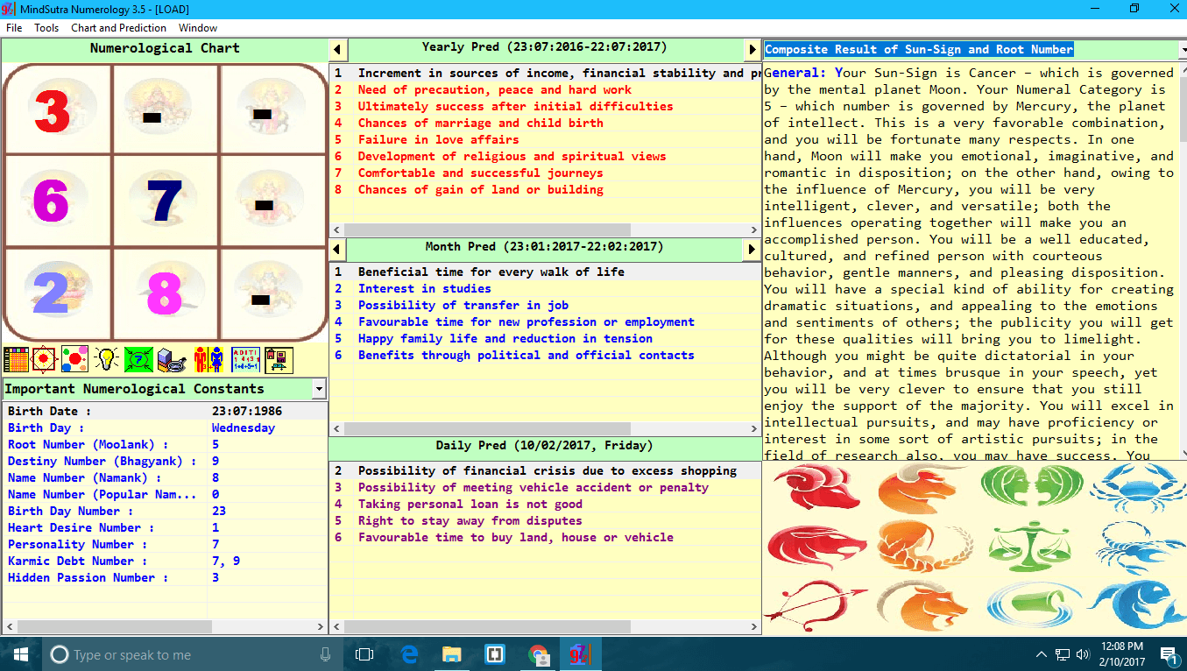This screenshot has width=1187, height=671.
Task: Select 'Chances of marriage and child birth'
Action: click(545, 124)
